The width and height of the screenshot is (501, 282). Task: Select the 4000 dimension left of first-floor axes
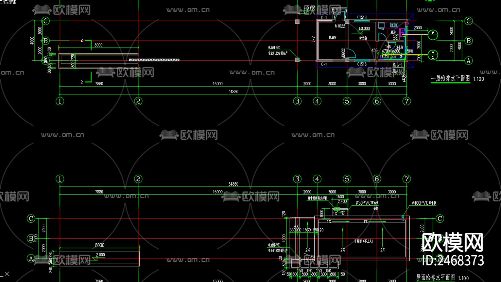pyautogui.click(x=32, y=41)
